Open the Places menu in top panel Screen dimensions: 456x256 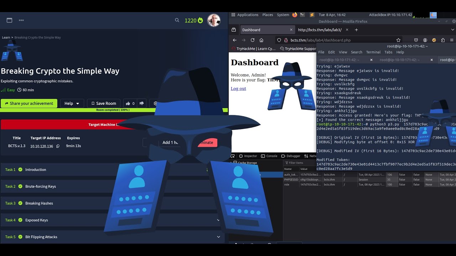268,15
